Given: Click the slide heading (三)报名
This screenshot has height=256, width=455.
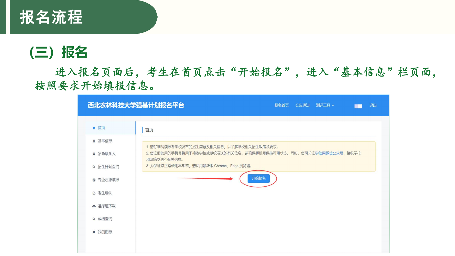Looking at the screenshot, I should [x=59, y=52].
